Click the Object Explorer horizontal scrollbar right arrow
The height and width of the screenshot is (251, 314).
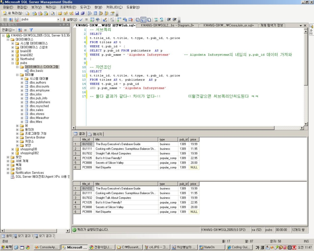tap(67, 231)
